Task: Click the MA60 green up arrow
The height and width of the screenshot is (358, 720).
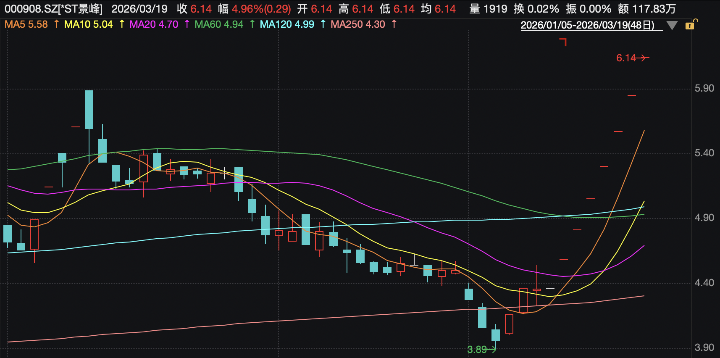Action: tap(252, 24)
